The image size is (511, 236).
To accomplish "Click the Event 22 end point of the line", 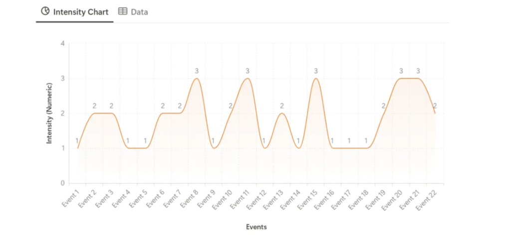I will [435, 114].
